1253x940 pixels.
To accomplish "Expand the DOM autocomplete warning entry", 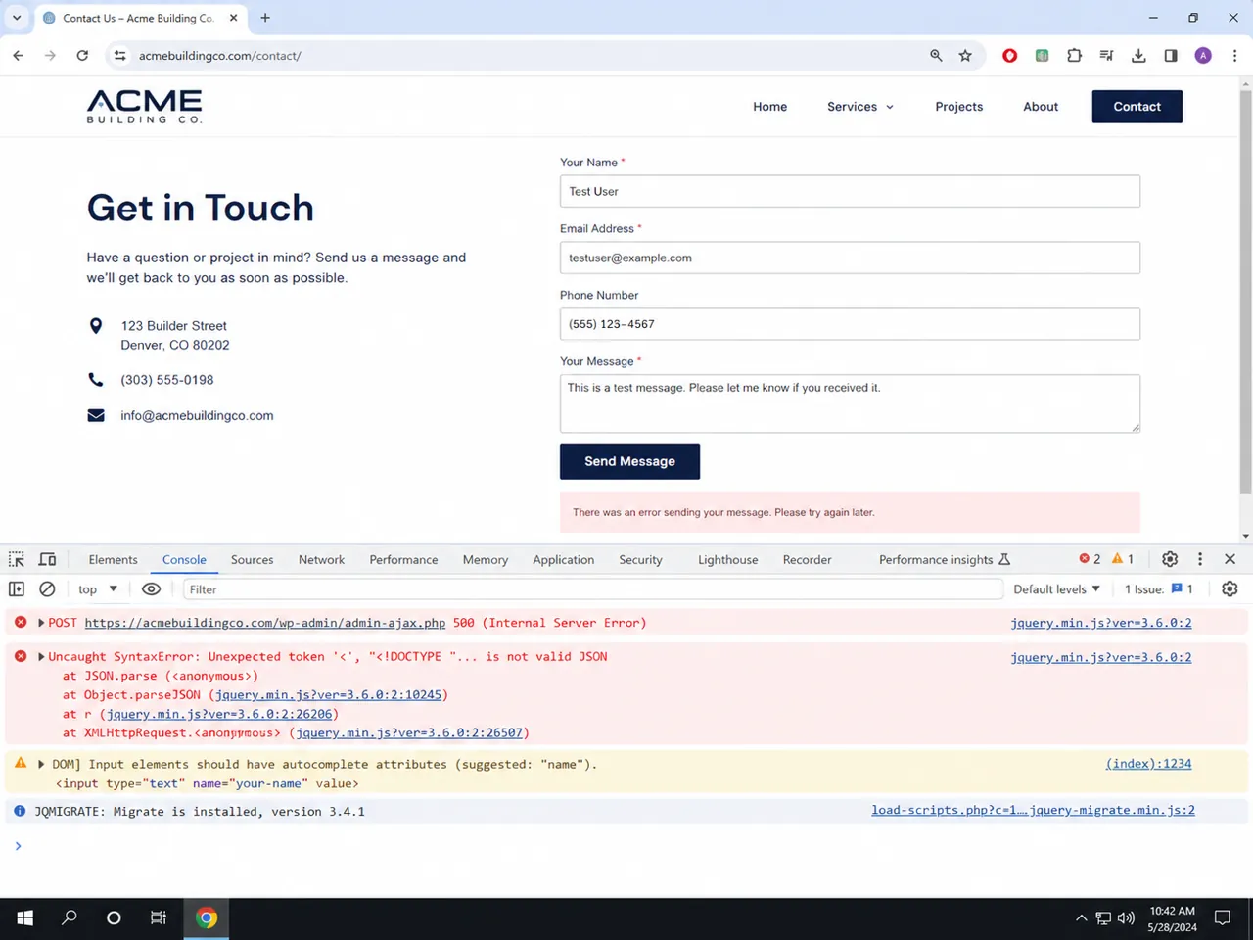I will coord(41,764).
